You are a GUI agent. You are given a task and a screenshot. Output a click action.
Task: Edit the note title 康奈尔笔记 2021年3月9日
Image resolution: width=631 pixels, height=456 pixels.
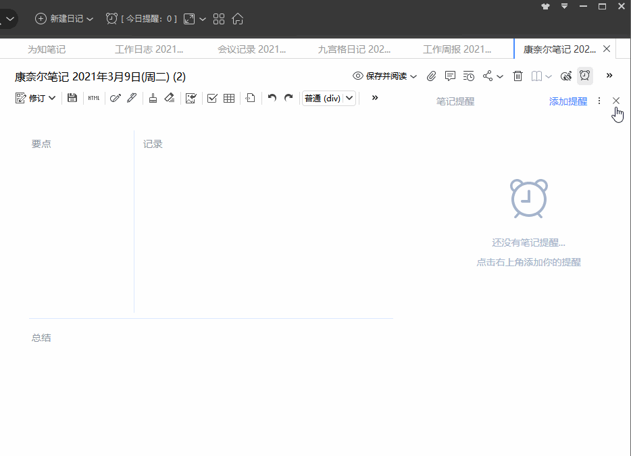point(100,76)
